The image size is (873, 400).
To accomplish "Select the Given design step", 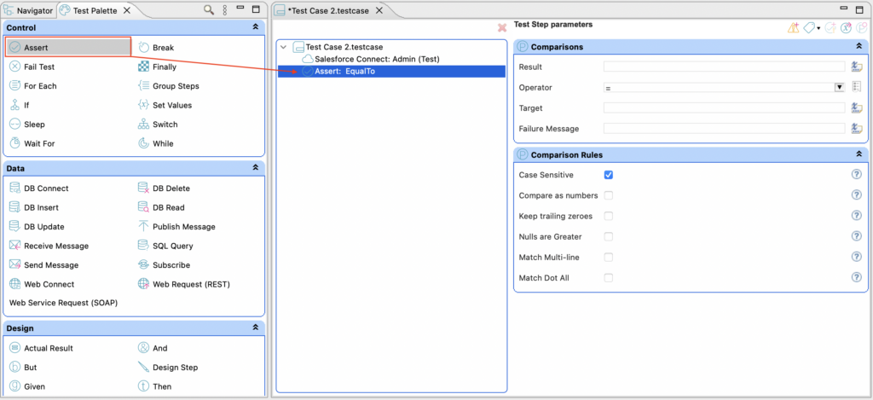I will coord(27,386).
